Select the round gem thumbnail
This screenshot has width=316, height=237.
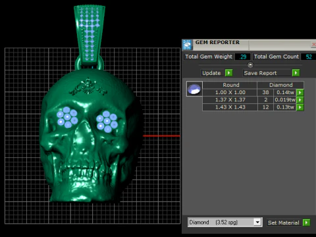click(x=194, y=89)
